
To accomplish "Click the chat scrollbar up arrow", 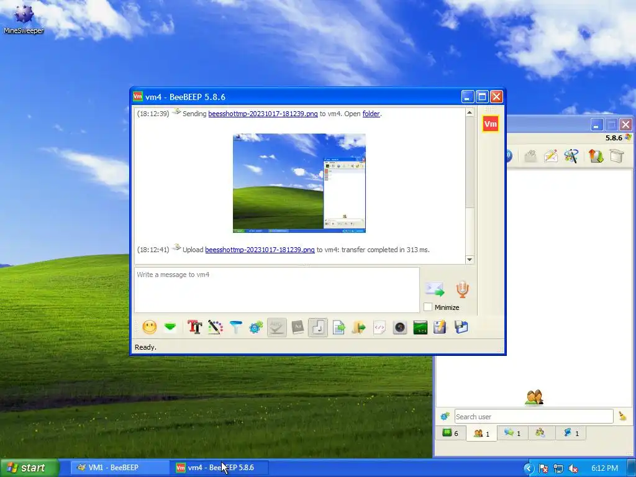I will click(470, 113).
